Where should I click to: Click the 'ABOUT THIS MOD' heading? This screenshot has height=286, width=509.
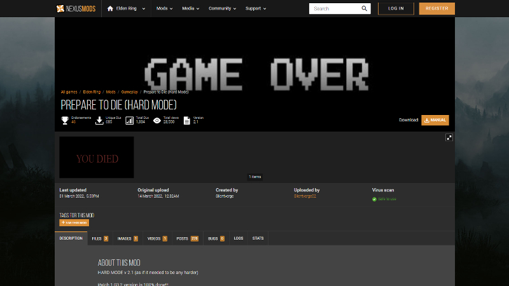coord(119,262)
